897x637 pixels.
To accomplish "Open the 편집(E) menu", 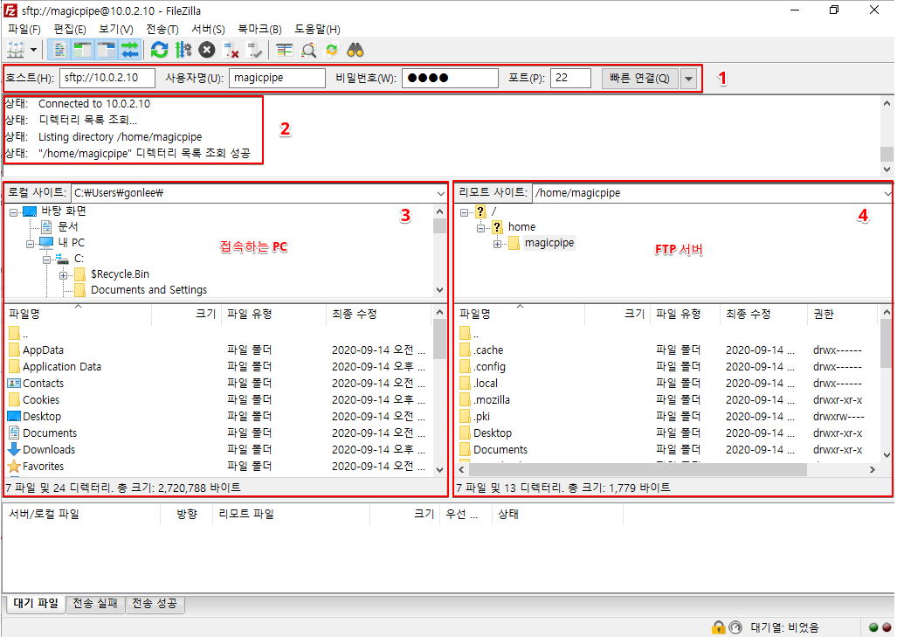I will click(70, 29).
